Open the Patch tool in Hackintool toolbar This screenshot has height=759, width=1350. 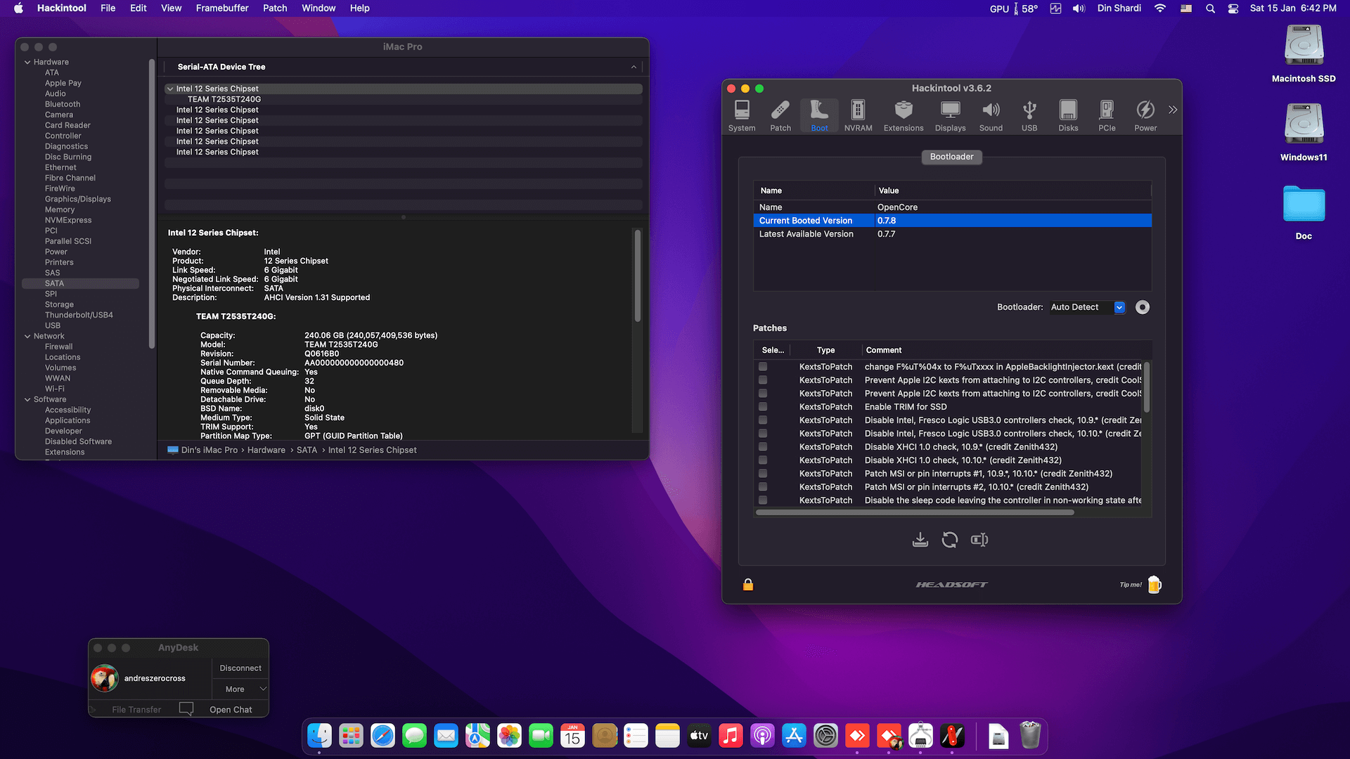coord(780,116)
